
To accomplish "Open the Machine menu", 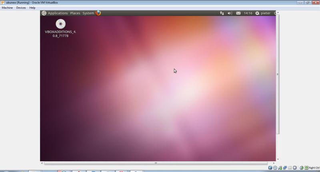I will point(7,8).
